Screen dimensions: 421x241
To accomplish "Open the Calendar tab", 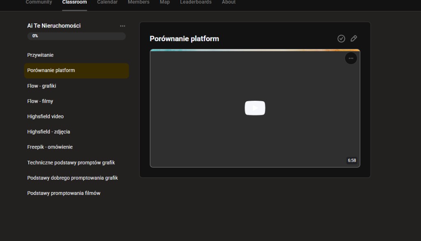I will [x=107, y=2].
